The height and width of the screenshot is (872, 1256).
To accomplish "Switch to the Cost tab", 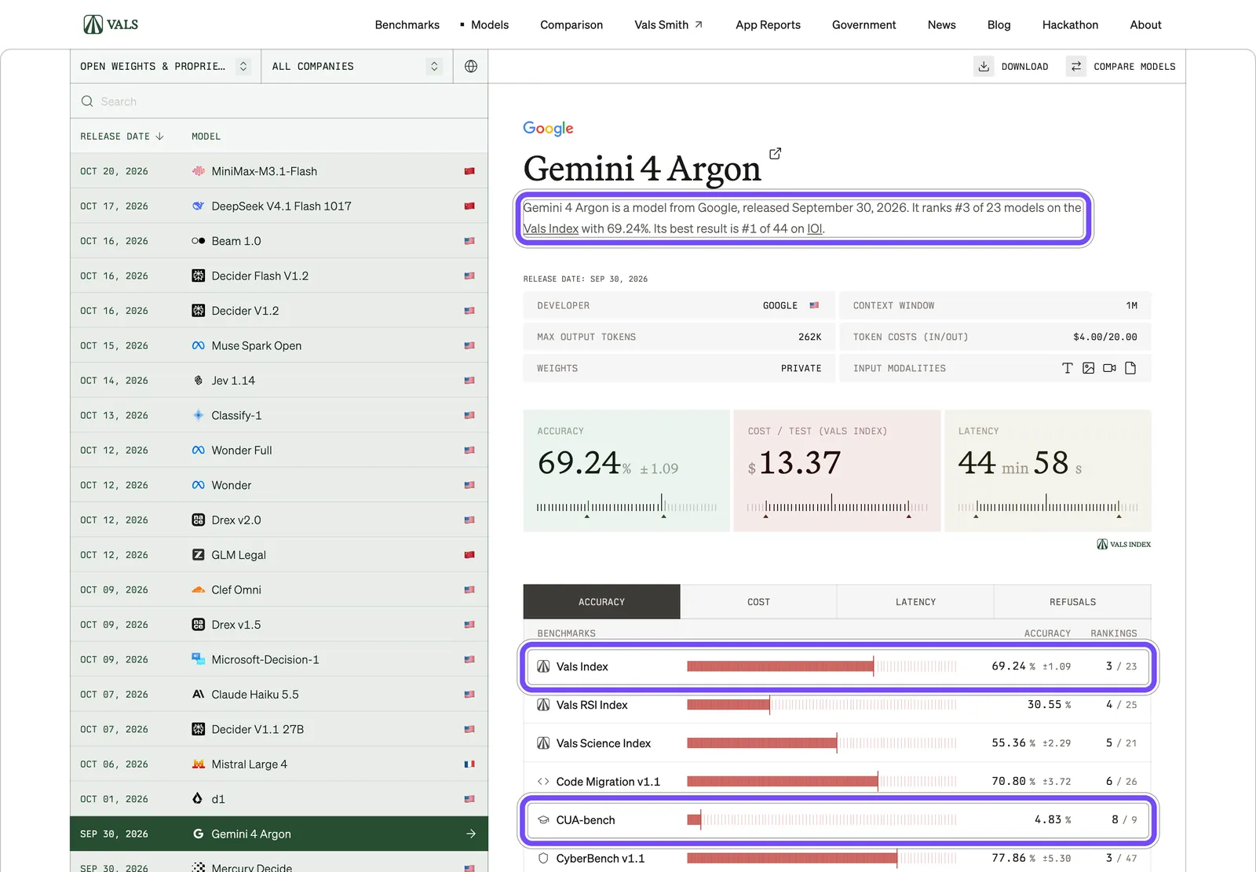I will 758,602.
